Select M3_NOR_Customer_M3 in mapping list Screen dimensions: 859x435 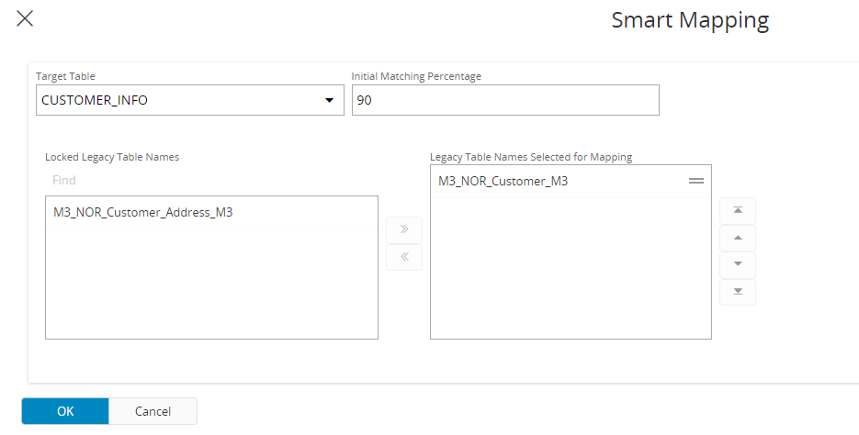point(503,182)
